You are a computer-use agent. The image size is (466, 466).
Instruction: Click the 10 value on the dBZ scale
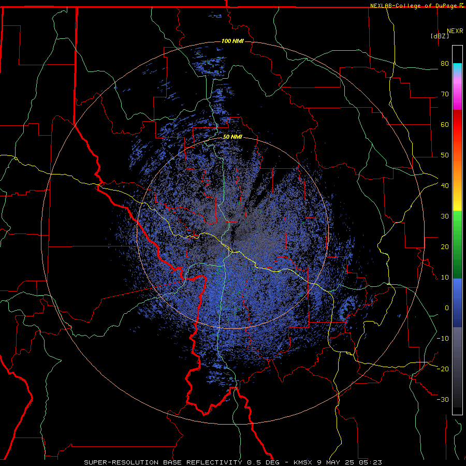click(x=445, y=278)
